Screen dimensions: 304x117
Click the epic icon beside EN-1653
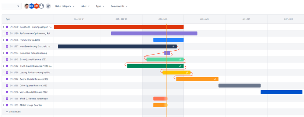pos(7,105)
